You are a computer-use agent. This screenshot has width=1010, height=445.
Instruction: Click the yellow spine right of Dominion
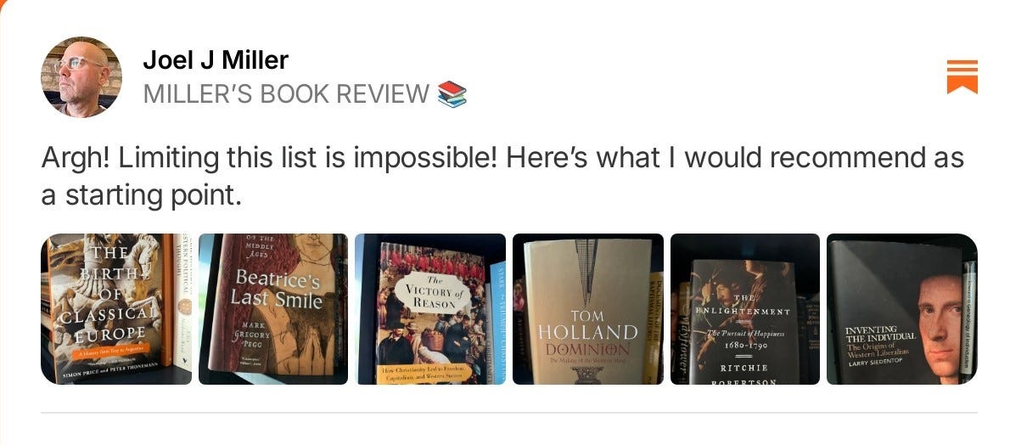point(655,326)
